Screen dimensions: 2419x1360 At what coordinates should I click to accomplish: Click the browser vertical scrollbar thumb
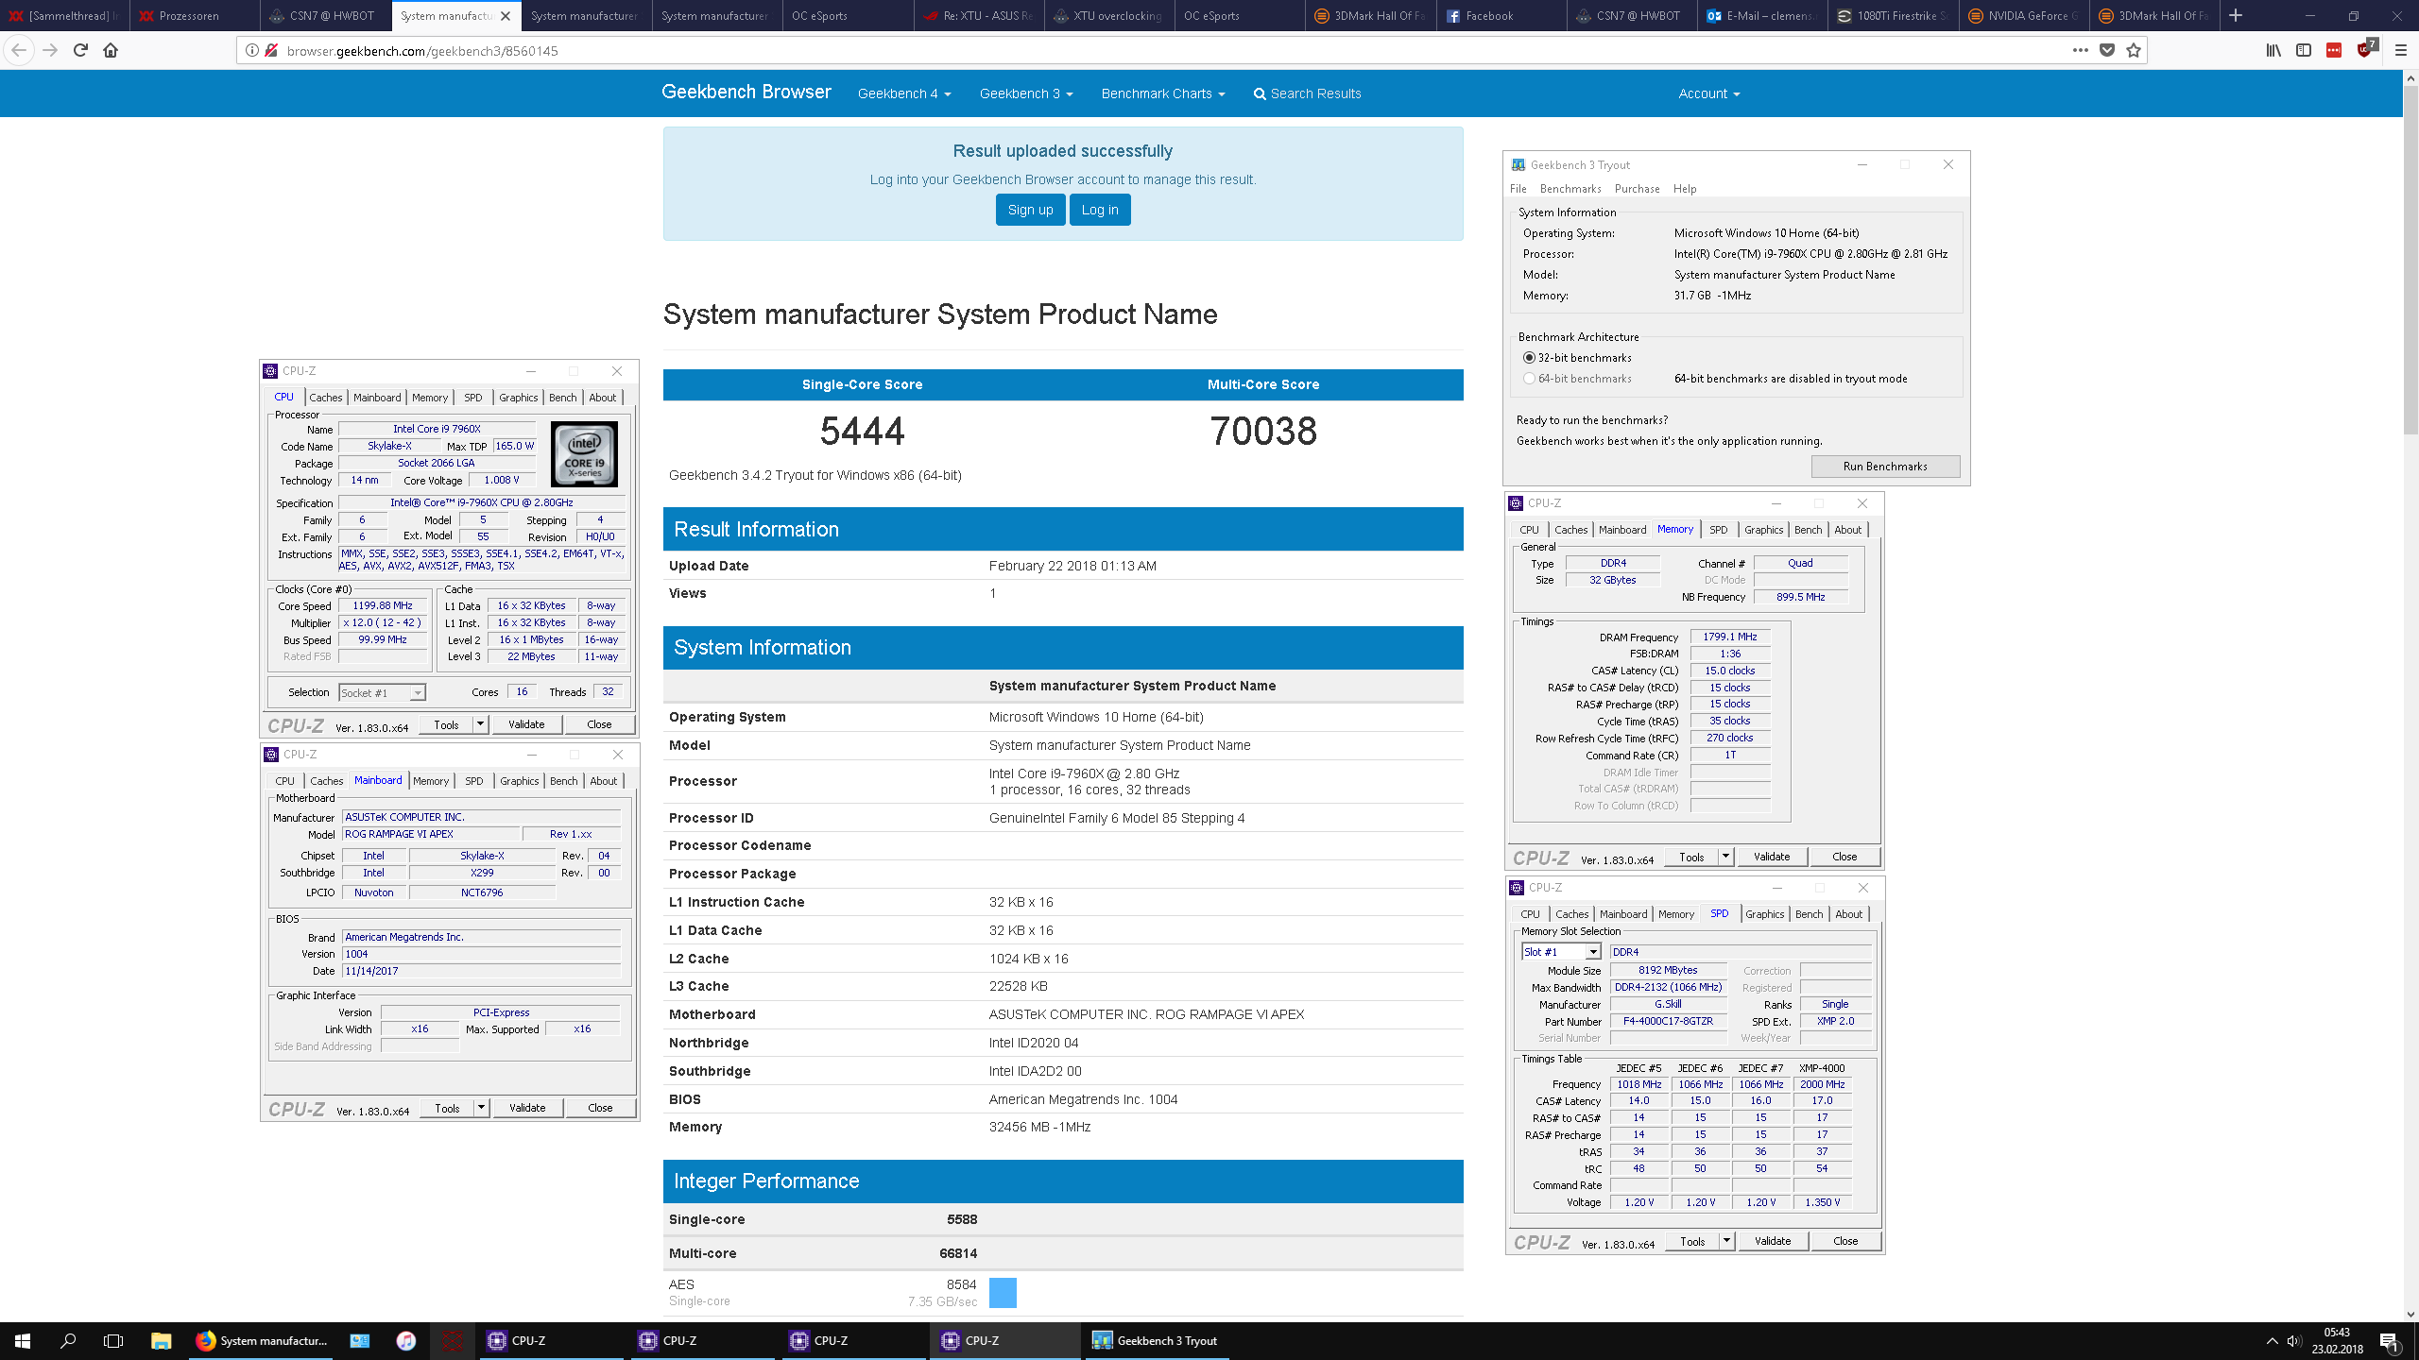click(2410, 260)
